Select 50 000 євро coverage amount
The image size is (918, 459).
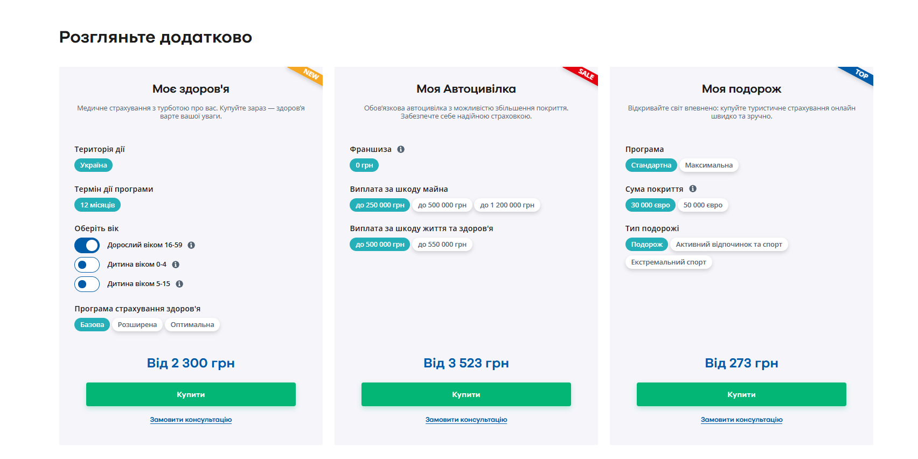tap(703, 205)
